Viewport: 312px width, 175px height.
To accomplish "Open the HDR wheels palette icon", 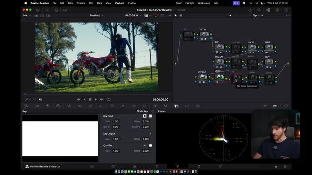I will (x=58, y=106).
